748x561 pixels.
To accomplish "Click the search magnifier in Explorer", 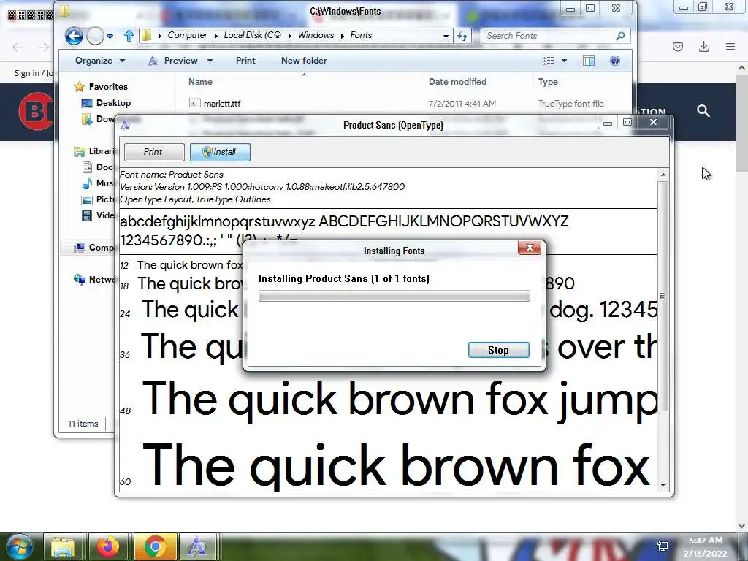I will click(620, 36).
